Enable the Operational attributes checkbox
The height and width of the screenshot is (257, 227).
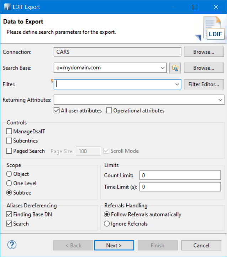point(109,110)
